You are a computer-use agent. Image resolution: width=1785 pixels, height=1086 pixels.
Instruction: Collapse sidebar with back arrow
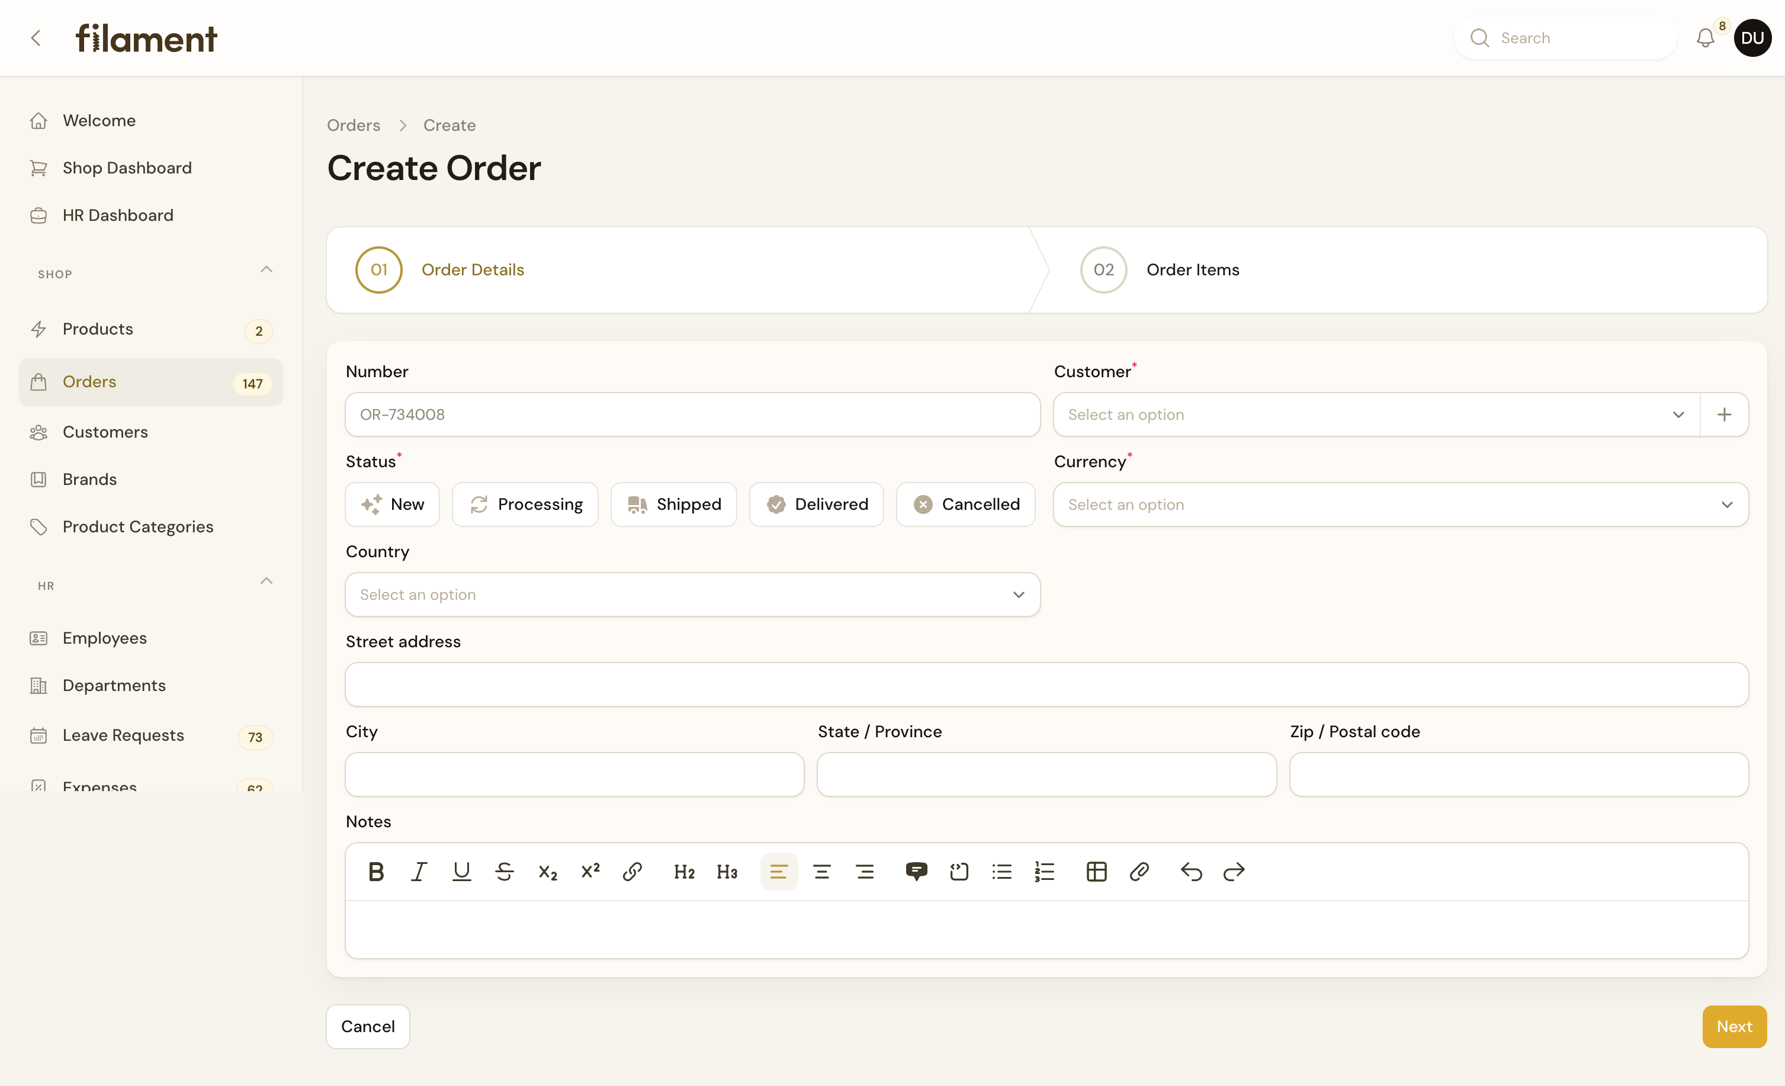[x=36, y=38]
